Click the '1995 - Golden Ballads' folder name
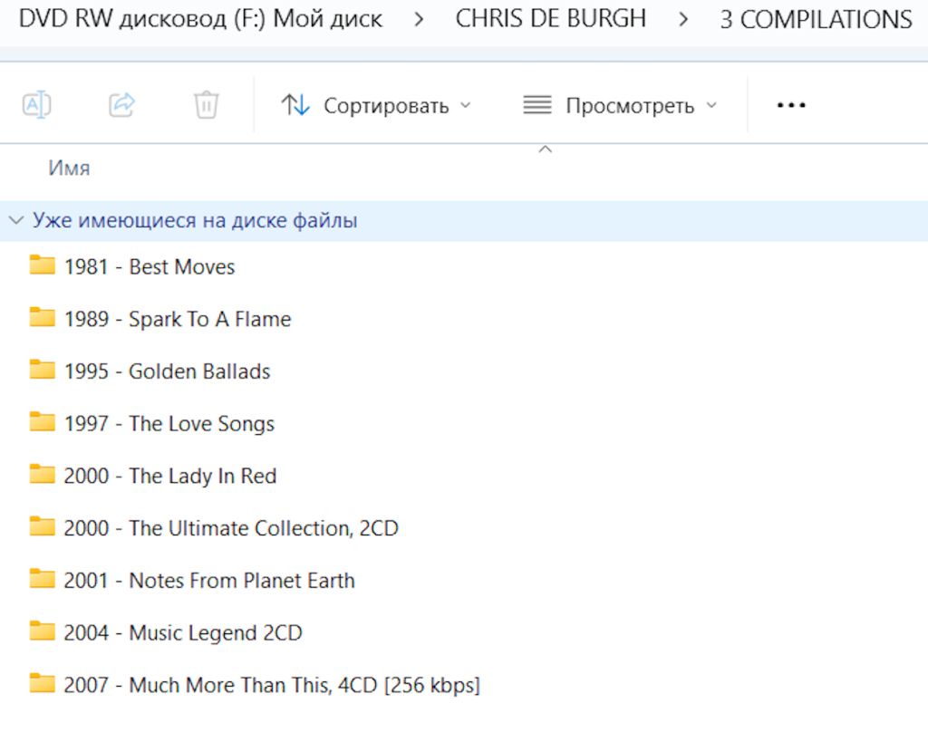 (x=167, y=371)
